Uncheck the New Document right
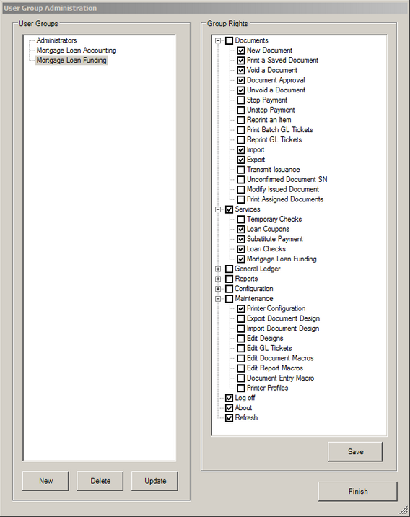 pos(241,51)
